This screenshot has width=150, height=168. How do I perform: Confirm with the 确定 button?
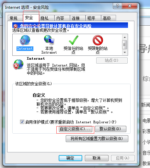click(70, 158)
